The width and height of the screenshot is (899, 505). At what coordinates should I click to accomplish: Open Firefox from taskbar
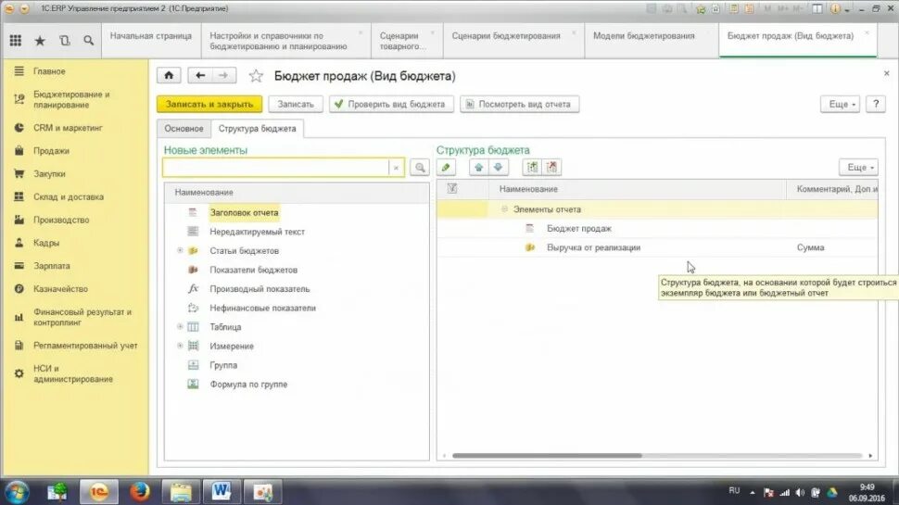[x=140, y=492]
